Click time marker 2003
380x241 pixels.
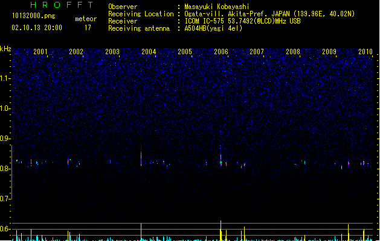click(x=112, y=52)
